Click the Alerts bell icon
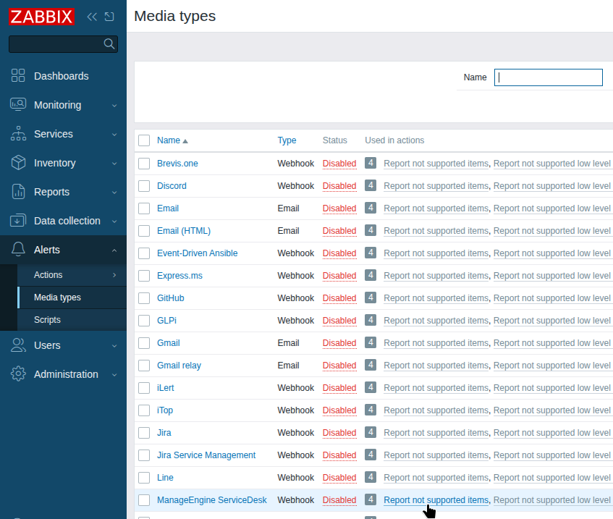 [18, 249]
